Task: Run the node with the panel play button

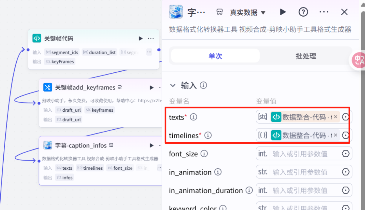Action: coord(283,12)
